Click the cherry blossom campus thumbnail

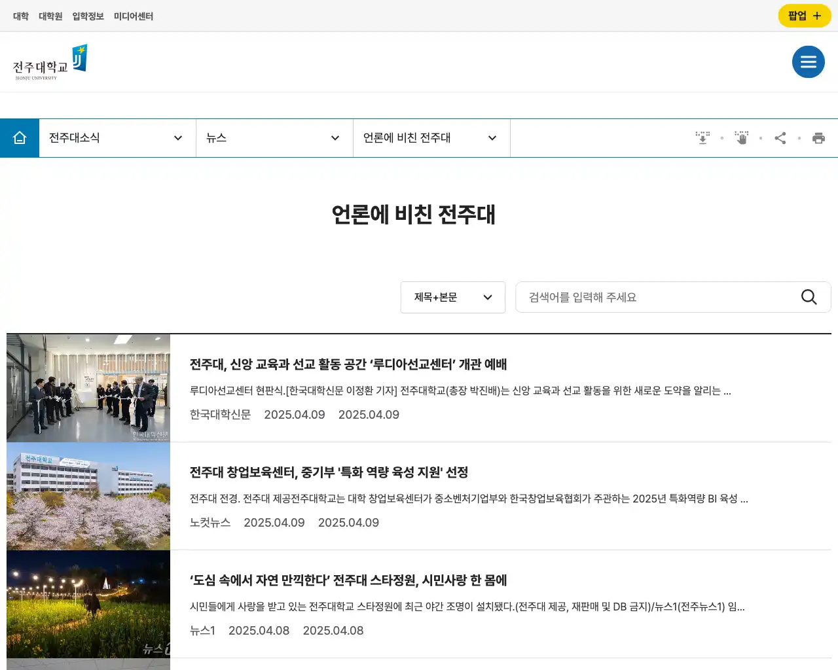pos(88,496)
